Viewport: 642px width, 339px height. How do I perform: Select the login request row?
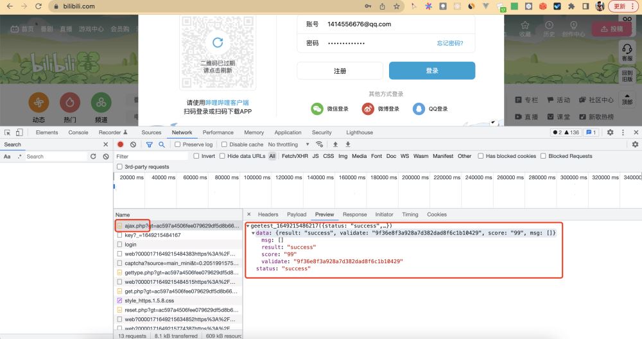(178, 245)
